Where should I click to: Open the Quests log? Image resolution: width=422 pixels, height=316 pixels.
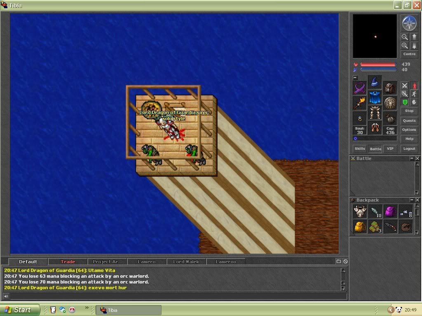pyautogui.click(x=409, y=121)
